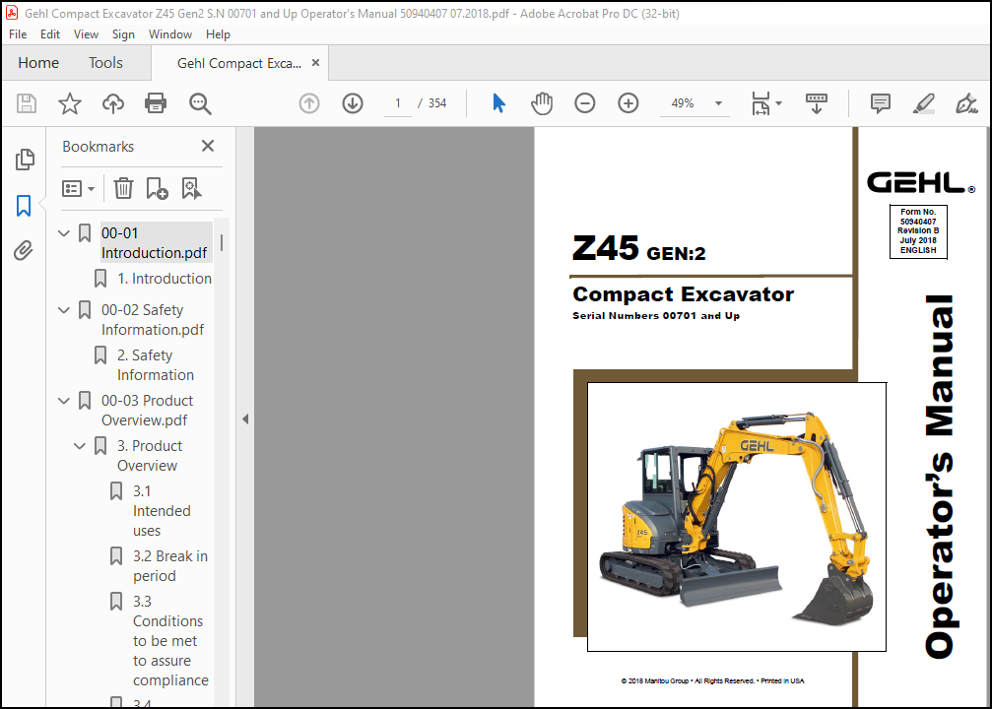Open the File menu
This screenshot has height=709, width=992.
[x=18, y=34]
